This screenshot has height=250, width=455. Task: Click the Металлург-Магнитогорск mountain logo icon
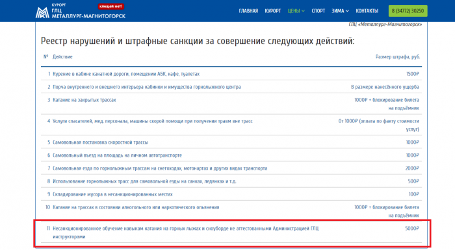point(42,12)
